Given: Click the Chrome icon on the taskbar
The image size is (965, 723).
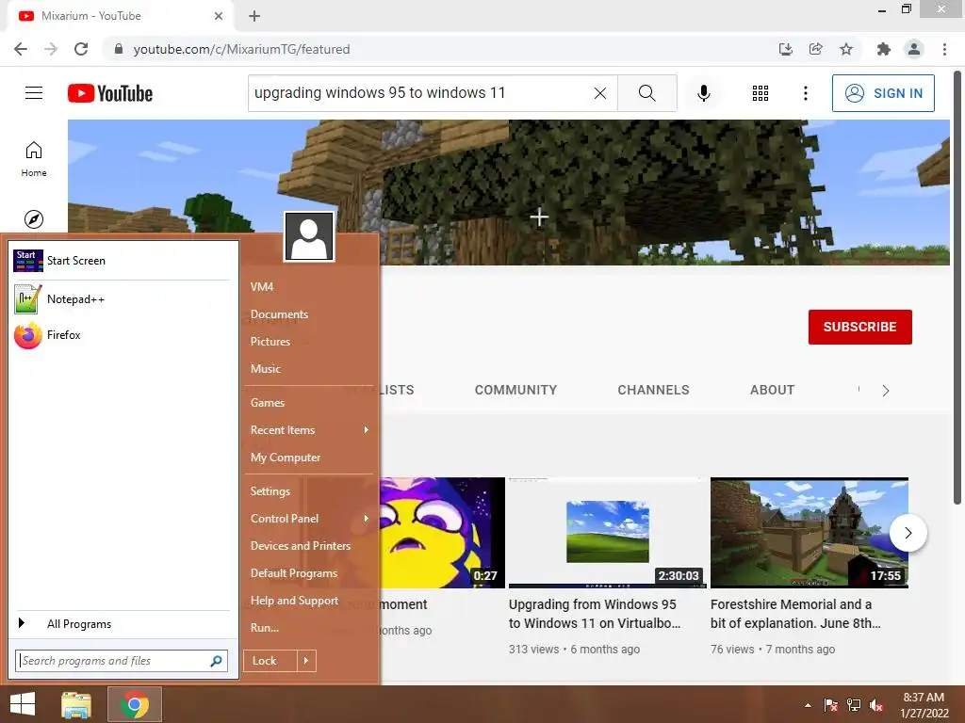Looking at the screenshot, I should 135,704.
